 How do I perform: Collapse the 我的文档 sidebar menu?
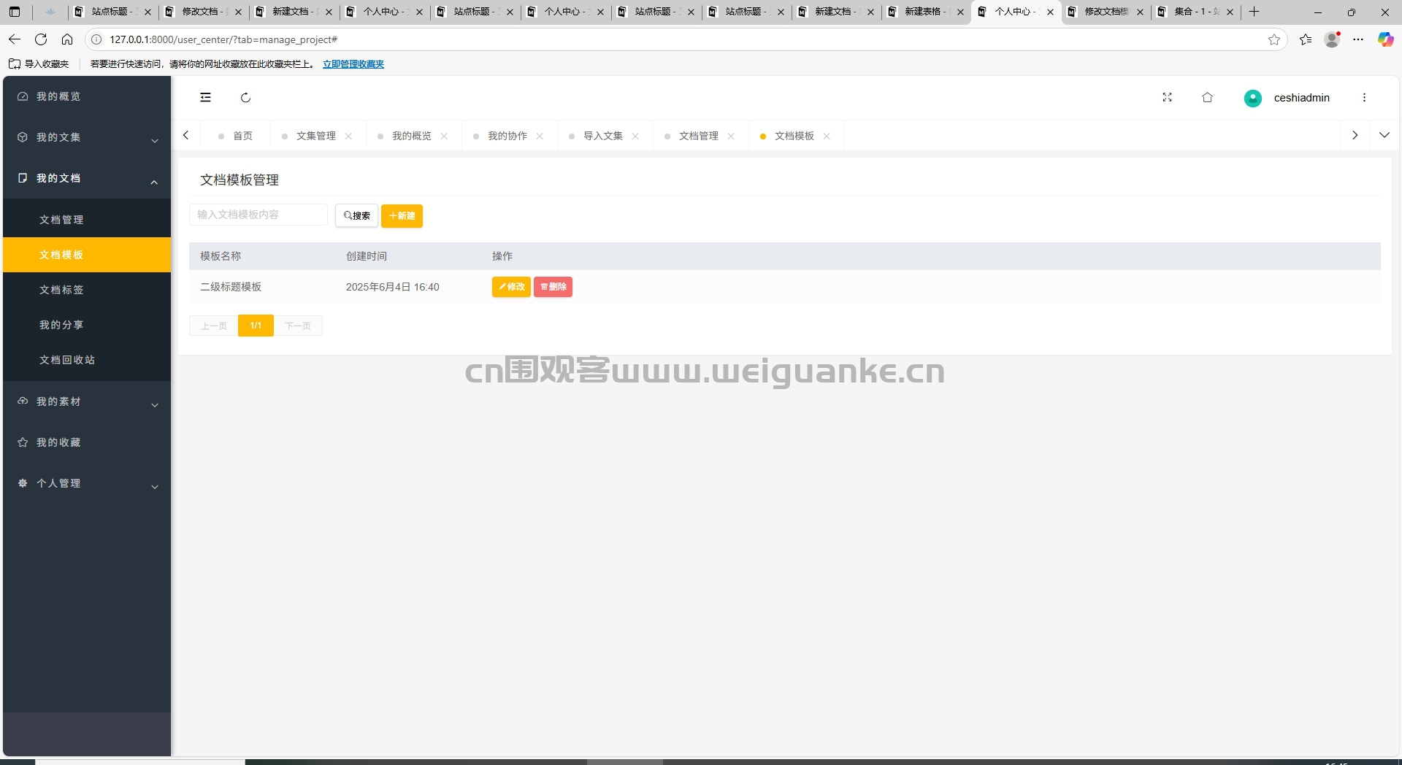coord(87,178)
